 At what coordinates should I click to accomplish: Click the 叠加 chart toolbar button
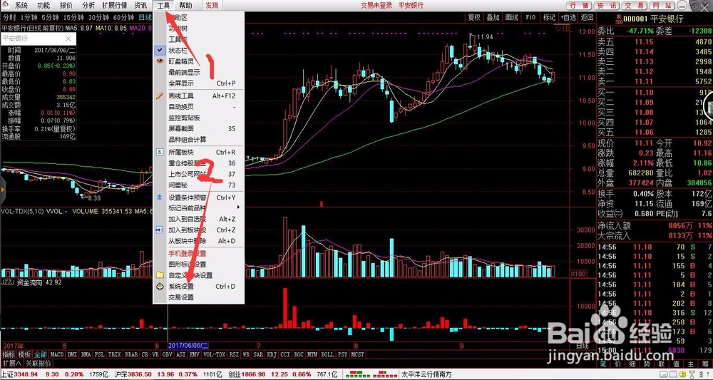click(493, 17)
